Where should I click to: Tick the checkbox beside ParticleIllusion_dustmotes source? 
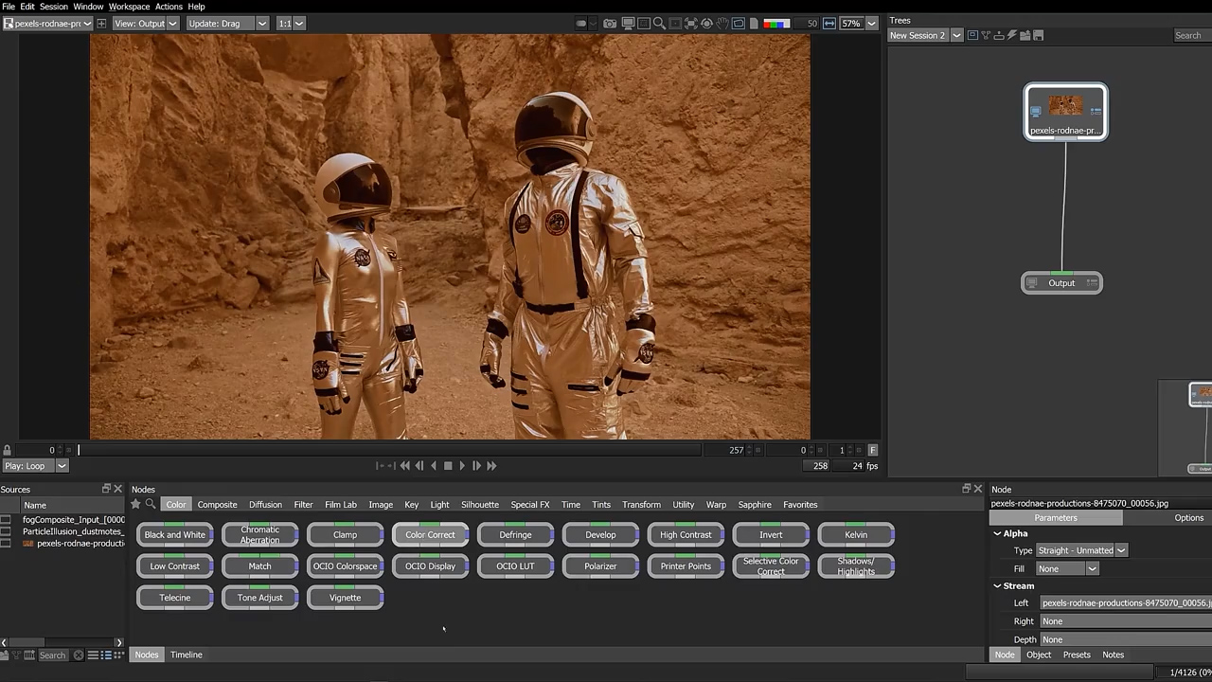coord(6,532)
